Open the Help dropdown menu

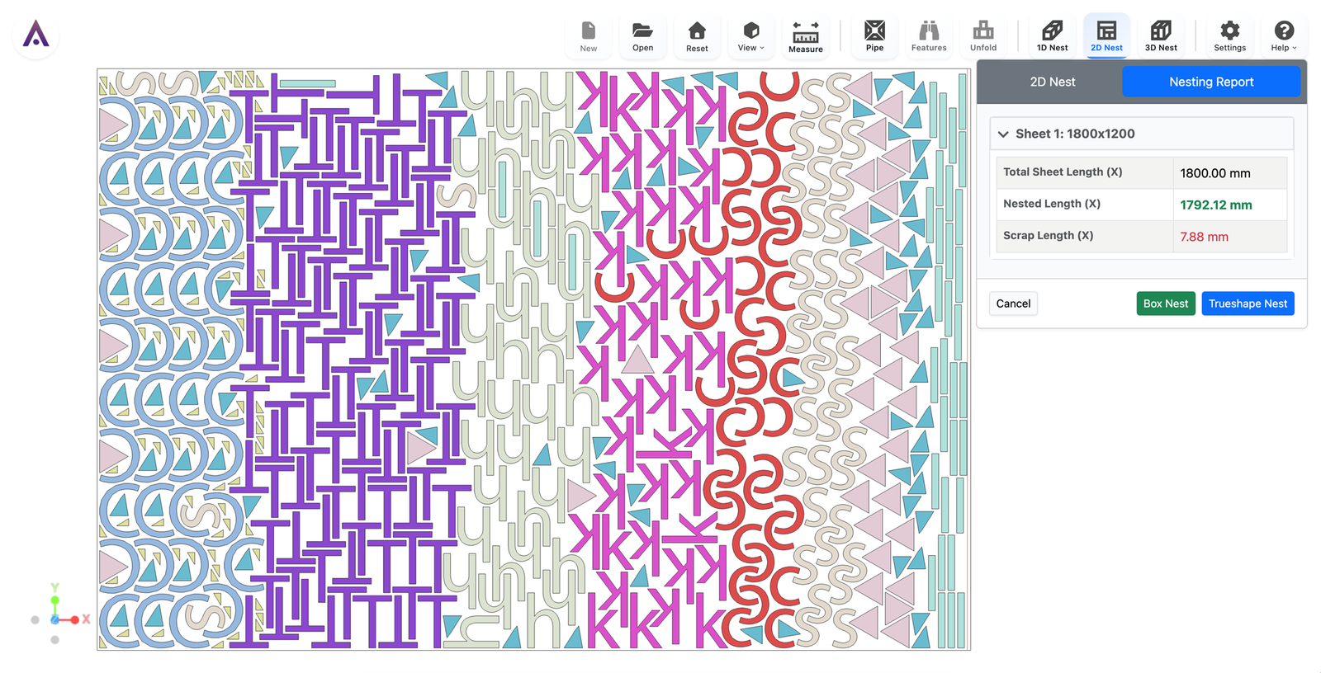click(x=1284, y=37)
